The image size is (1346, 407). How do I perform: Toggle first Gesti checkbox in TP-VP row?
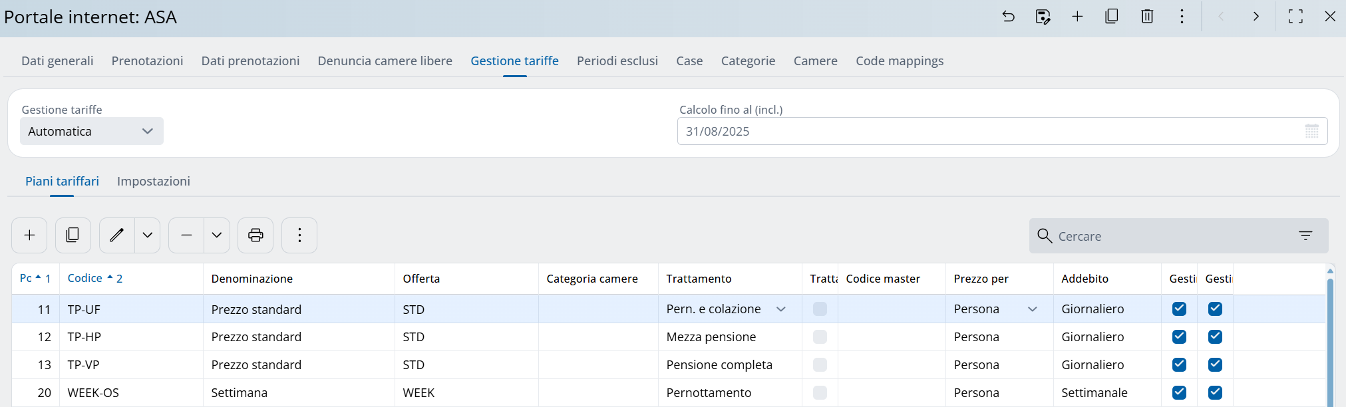(1179, 364)
